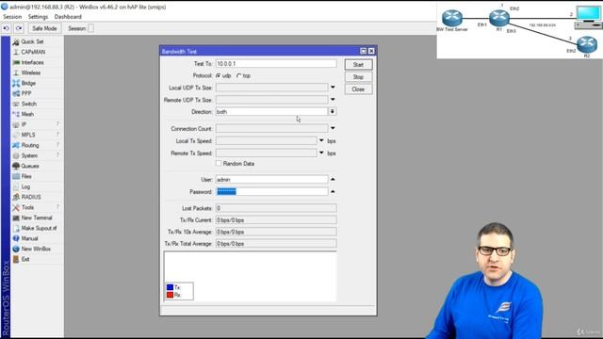Toggle Safe Mode button
The image size is (603, 339).
tap(44, 28)
